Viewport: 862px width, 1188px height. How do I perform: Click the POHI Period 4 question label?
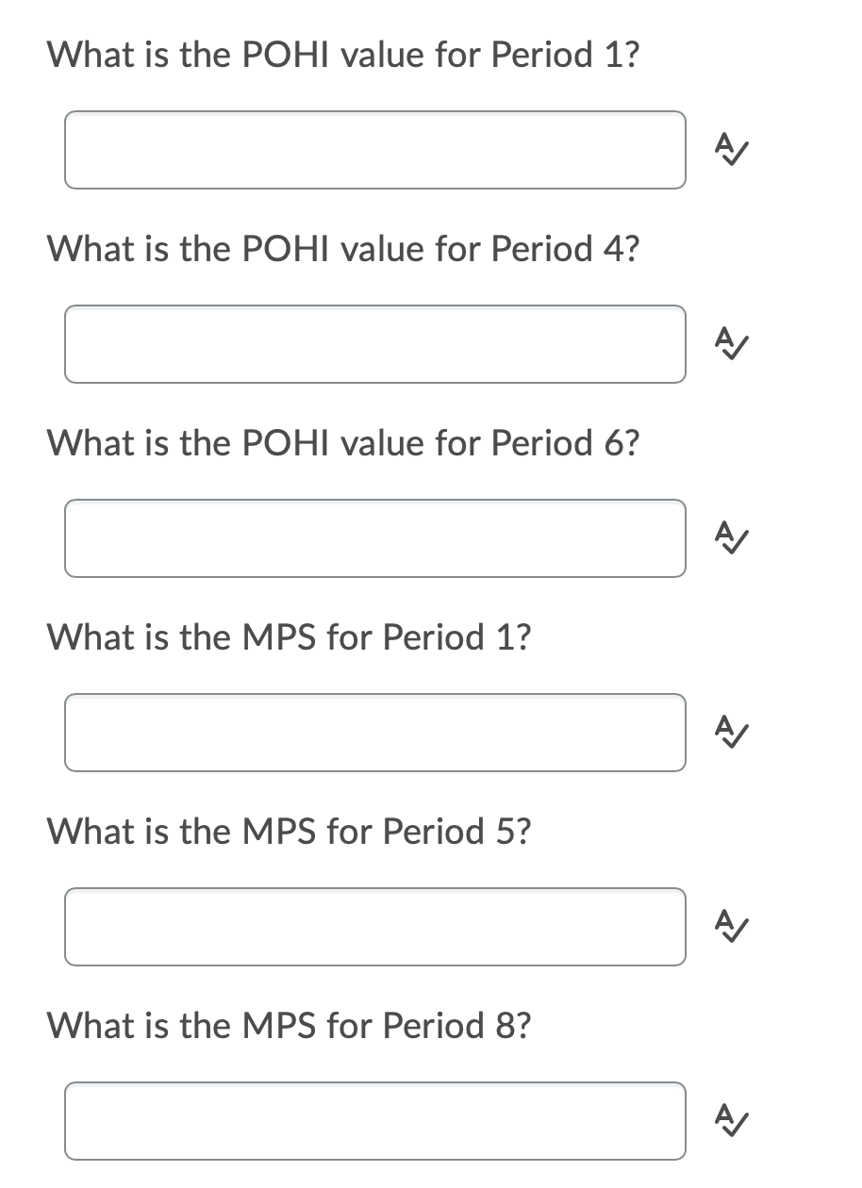click(x=342, y=249)
